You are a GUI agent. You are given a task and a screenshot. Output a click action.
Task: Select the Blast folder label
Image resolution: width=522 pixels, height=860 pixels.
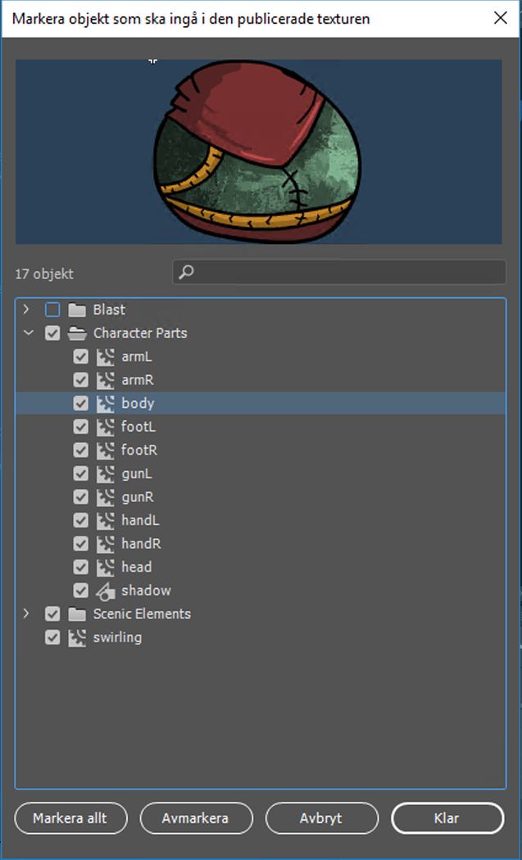(109, 310)
